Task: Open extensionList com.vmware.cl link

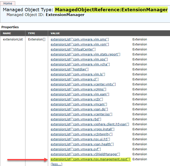Action: point(75,79)
